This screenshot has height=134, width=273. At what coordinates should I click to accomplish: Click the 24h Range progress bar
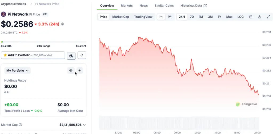point(44,42)
